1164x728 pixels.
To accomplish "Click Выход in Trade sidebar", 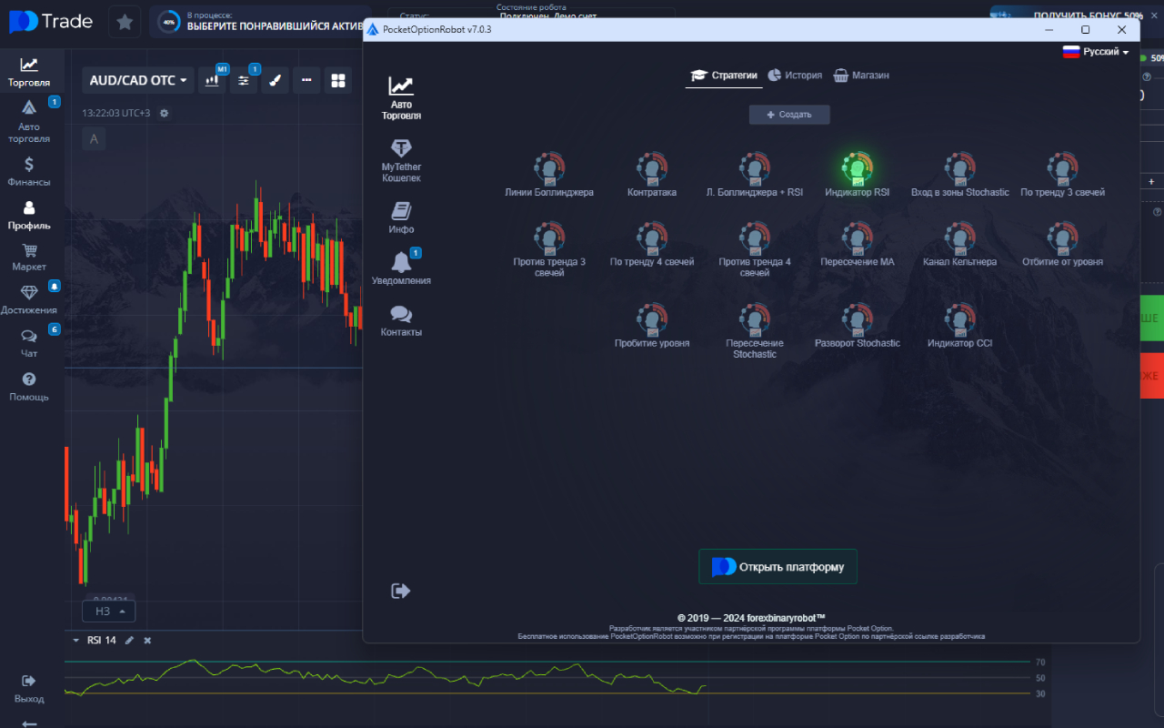I will 29,689.
